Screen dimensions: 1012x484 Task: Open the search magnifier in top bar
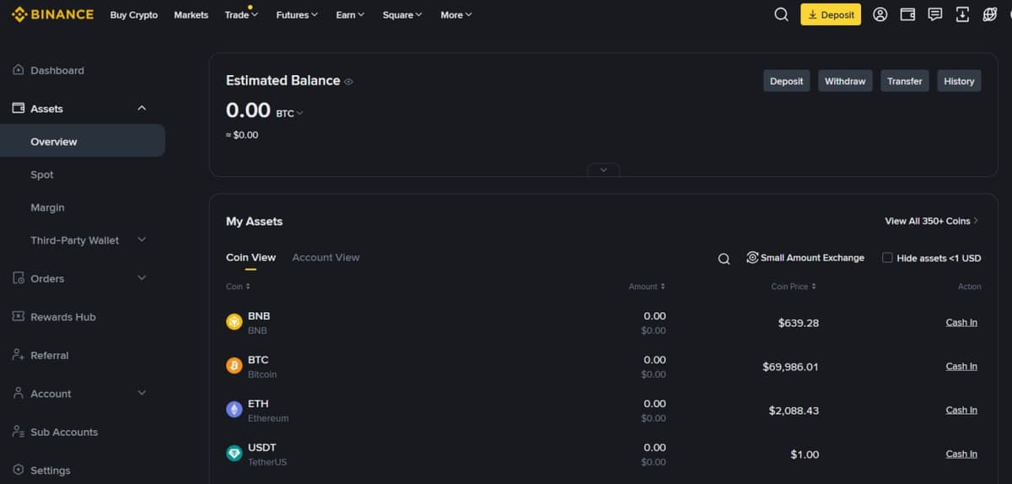pyautogui.click(x=782, y=14)
